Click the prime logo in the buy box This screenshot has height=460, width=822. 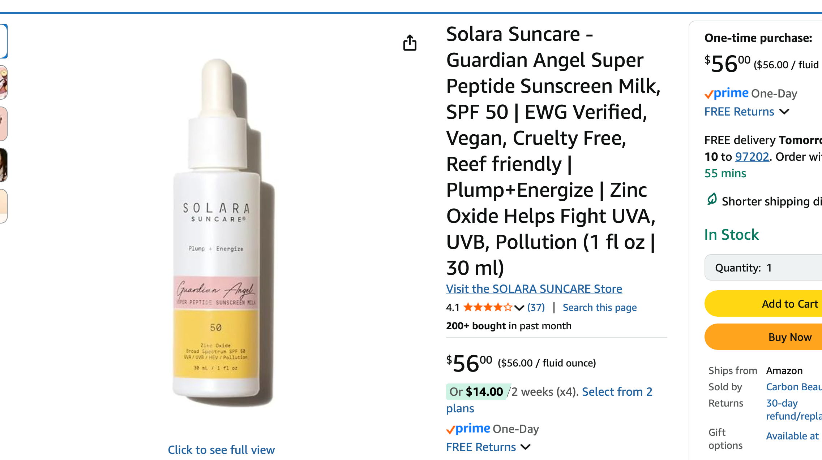pos(727,94)
